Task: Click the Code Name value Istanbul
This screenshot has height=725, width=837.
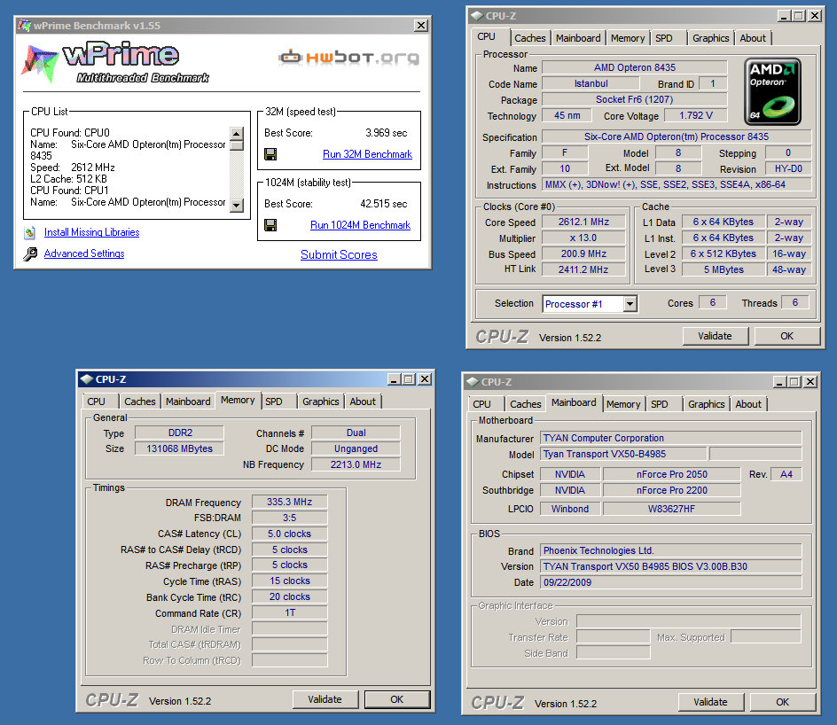Action: 591,84
